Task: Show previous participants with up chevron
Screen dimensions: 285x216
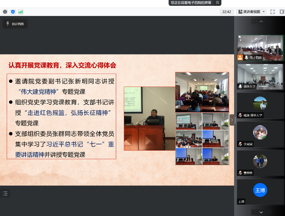Action: coord(261,21)
